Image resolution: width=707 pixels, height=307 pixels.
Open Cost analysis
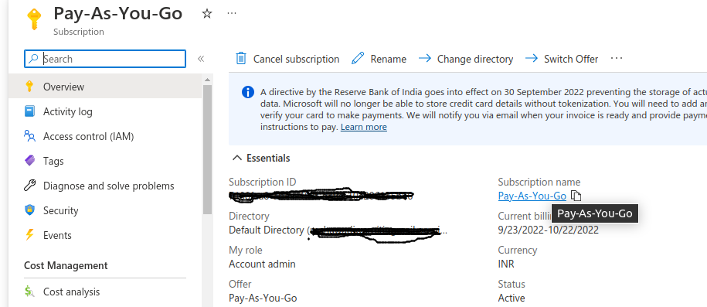pos(105,292)
